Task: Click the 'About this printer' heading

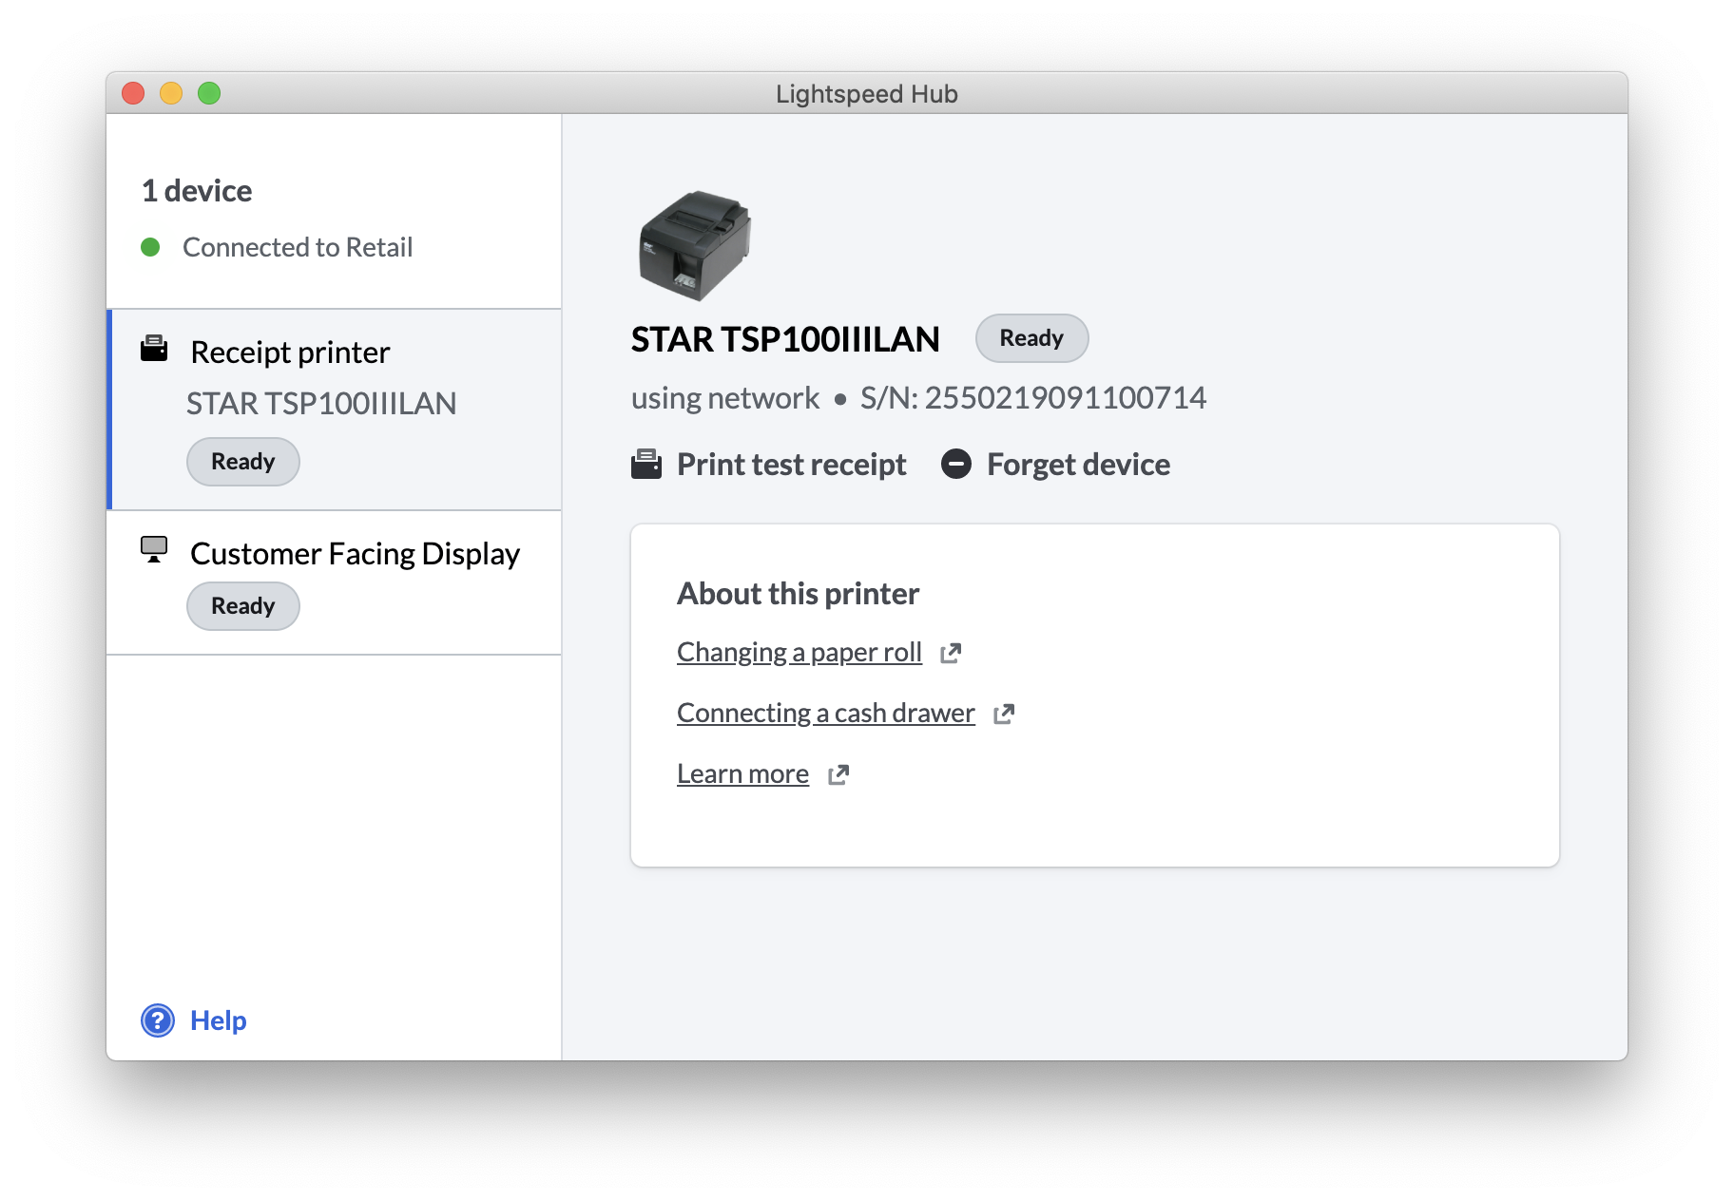Action: pyautogui.click(x=798, y=594)
